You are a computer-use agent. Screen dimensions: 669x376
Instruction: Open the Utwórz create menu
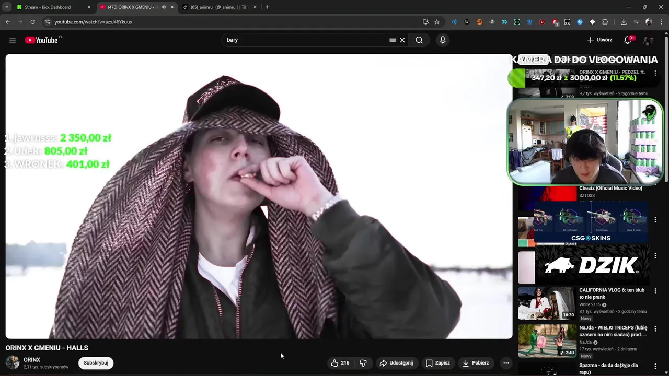(x=599, y=40)
